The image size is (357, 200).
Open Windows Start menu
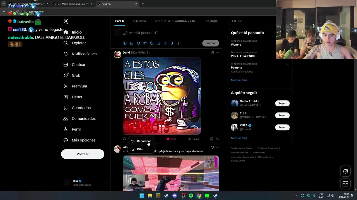[142, 196]
